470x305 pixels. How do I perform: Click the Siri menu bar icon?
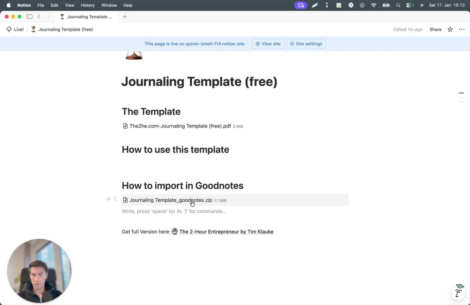[422, 5]
